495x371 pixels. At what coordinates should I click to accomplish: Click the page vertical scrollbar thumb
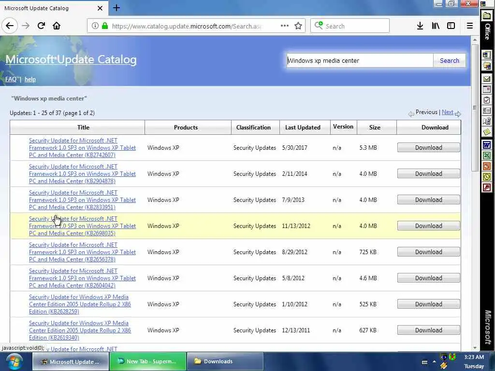[x=475, y=107]
